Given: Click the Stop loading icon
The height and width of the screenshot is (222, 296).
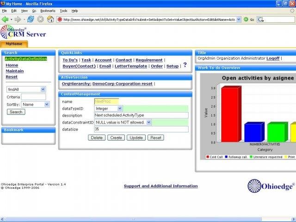Looking at the screenshot, I should [40, 19].
